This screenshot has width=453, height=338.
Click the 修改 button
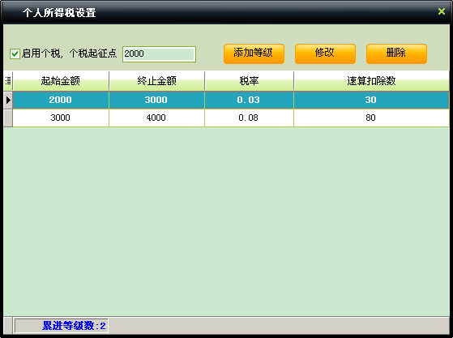[325, 53]
